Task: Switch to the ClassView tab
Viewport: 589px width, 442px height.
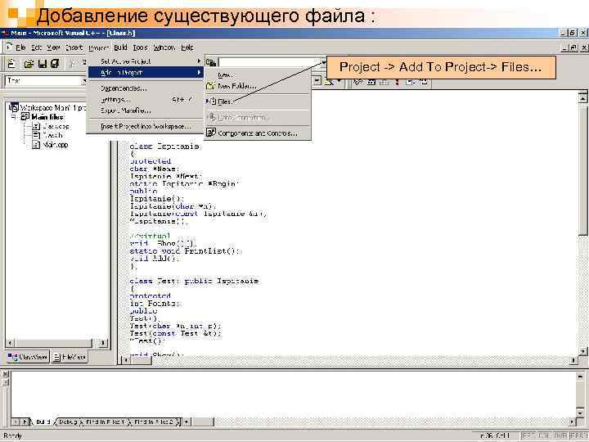Action: 28,357
